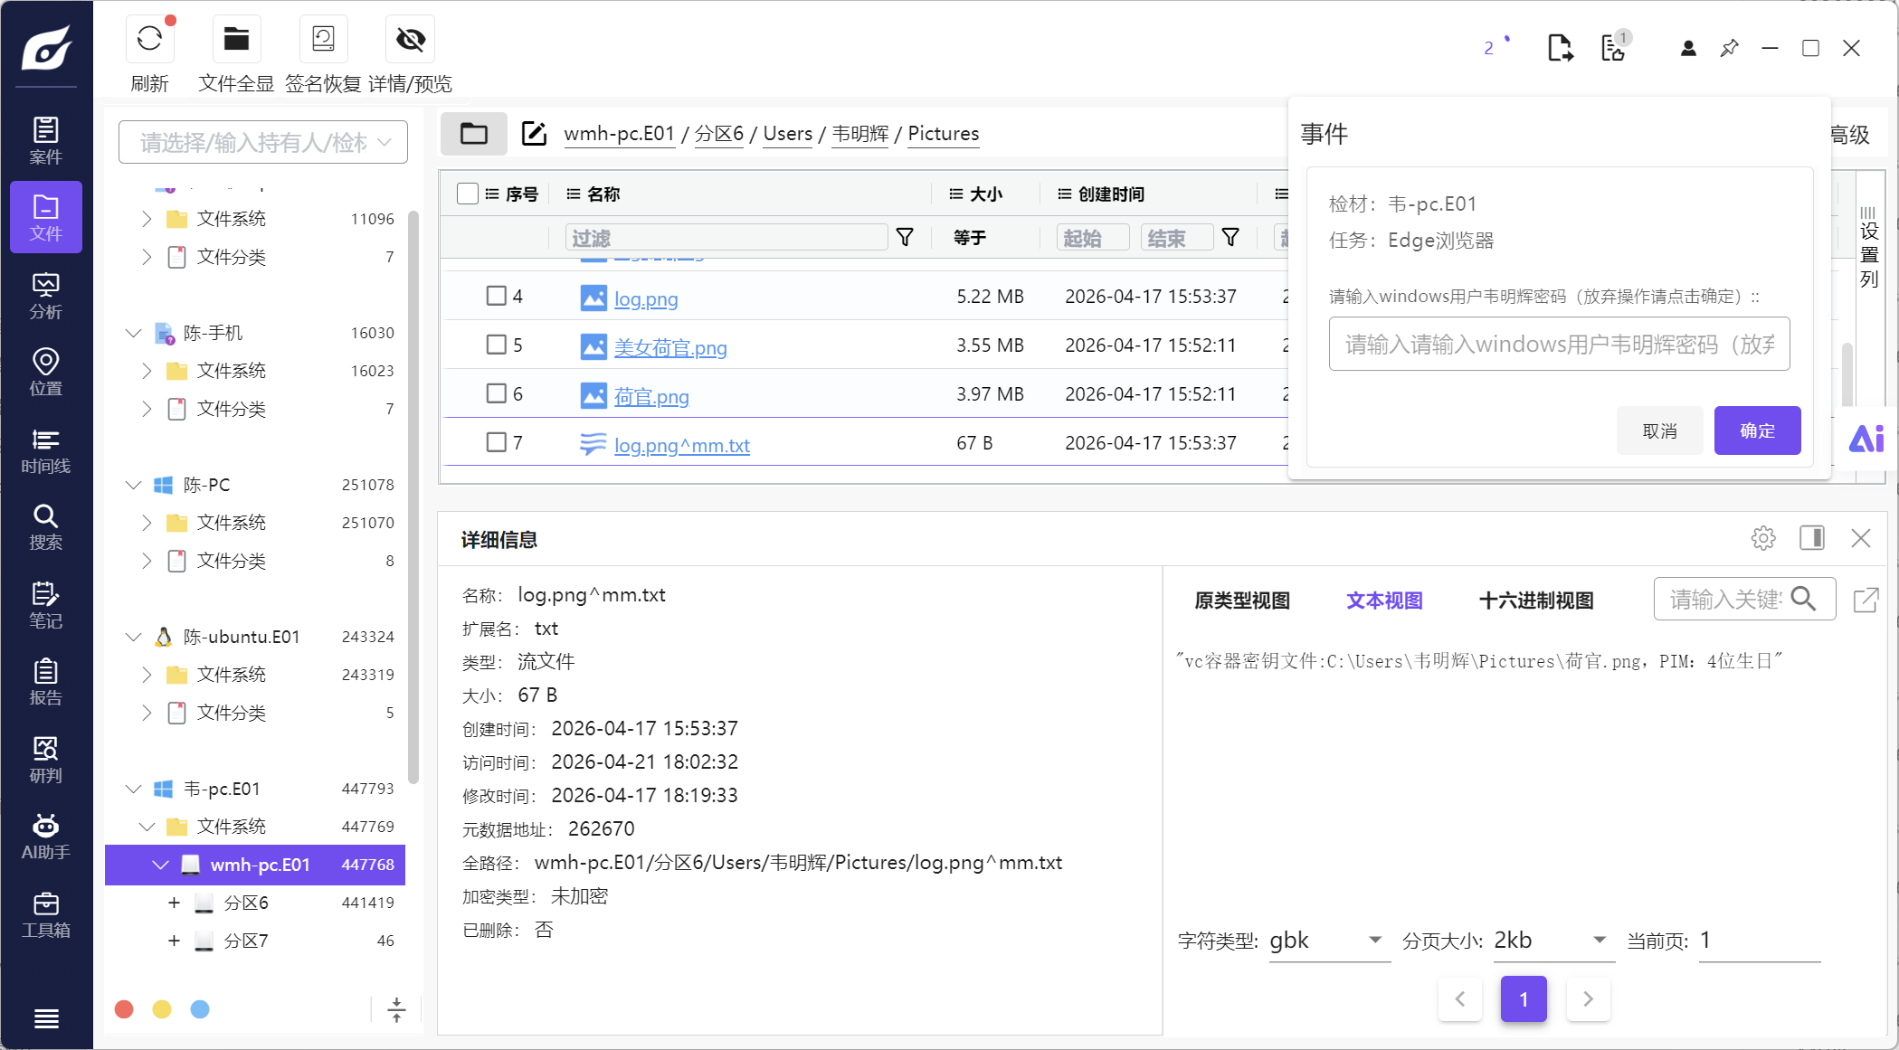Open 报告 sidebar section
Screen dimensions: 1899x1050
pyautogui.click(x=46, y=683)
